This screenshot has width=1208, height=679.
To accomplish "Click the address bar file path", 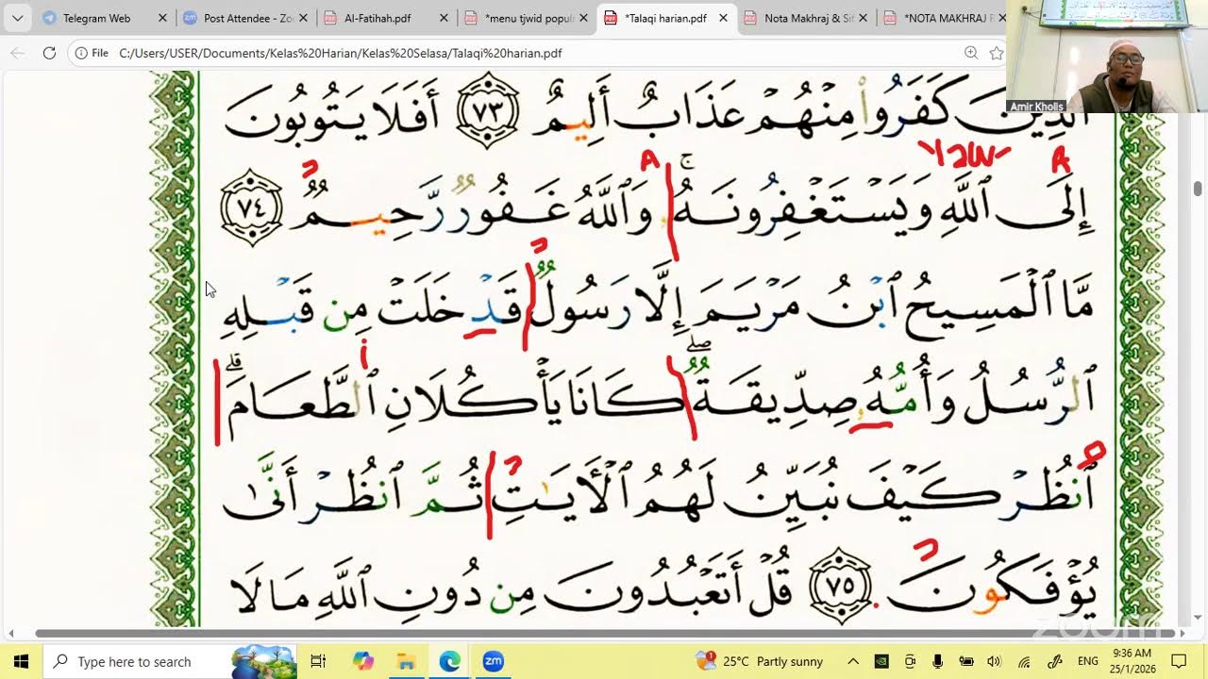I will [341, 53].
